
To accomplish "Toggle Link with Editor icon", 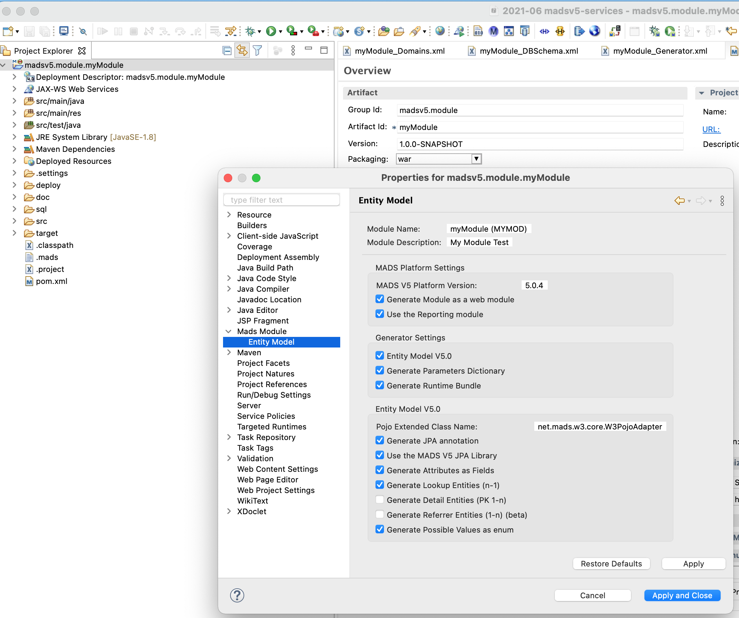I will pos(242,51).
